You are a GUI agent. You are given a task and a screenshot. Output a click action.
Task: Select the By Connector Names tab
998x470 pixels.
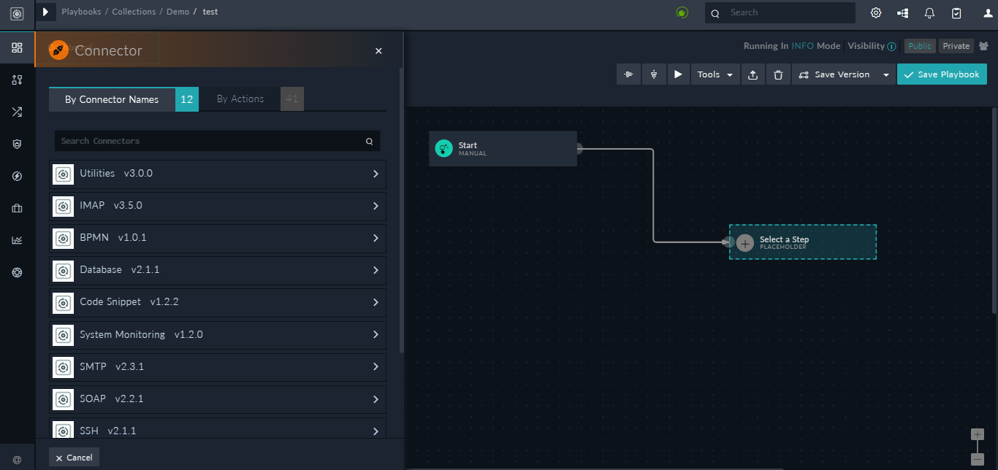coord(112,99)
